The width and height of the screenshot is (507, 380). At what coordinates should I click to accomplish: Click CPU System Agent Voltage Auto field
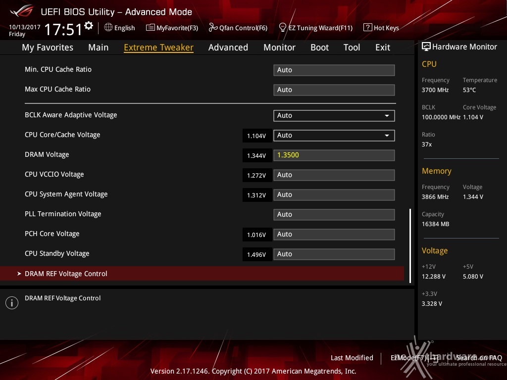point(334,195)
